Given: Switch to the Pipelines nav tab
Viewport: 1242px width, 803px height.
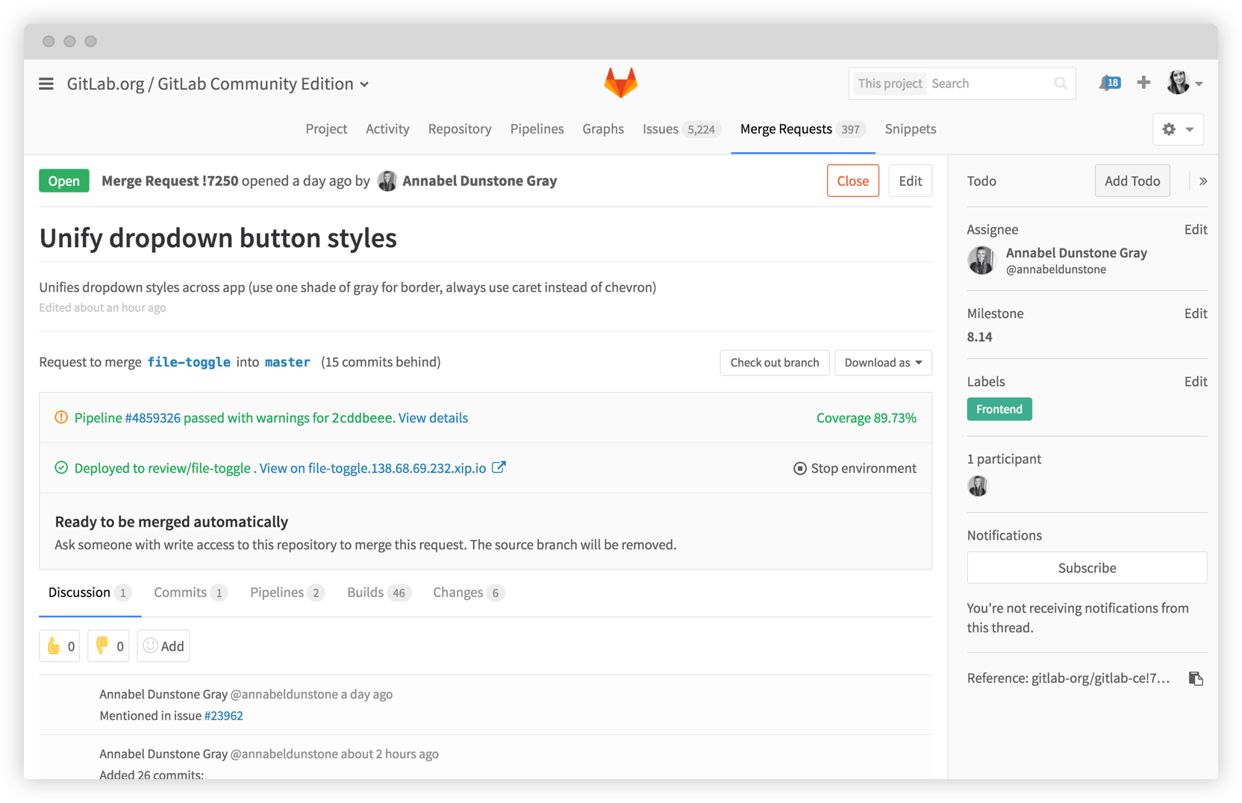Looking at the screenshot, I should [537, 129].
